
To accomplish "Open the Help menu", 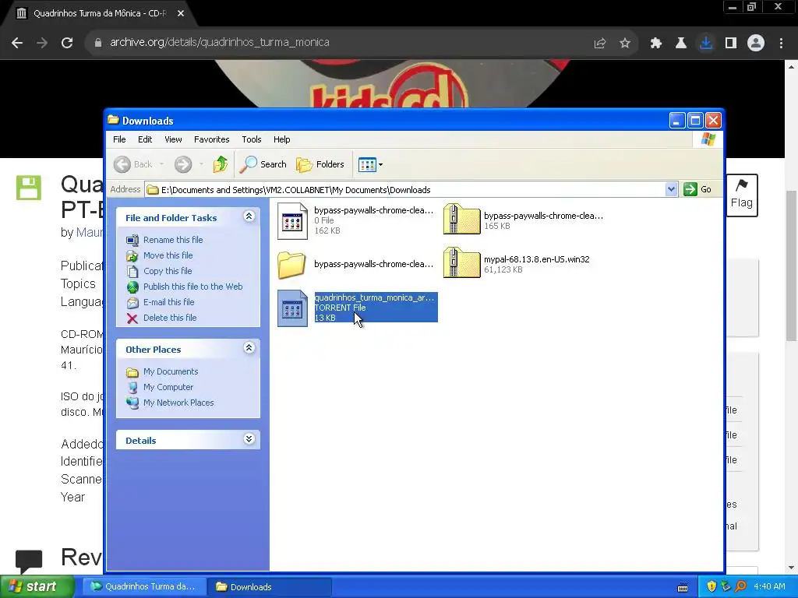I will coord(281,139).
